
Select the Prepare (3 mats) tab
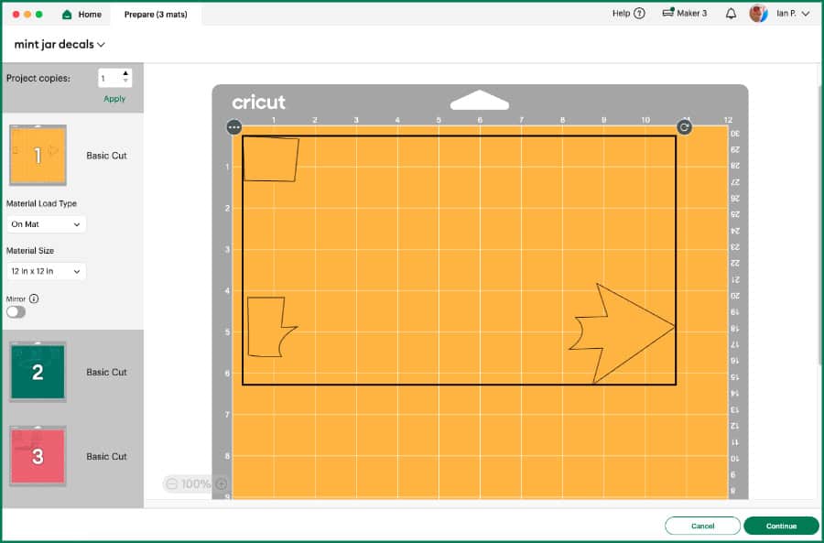[156, 14]
